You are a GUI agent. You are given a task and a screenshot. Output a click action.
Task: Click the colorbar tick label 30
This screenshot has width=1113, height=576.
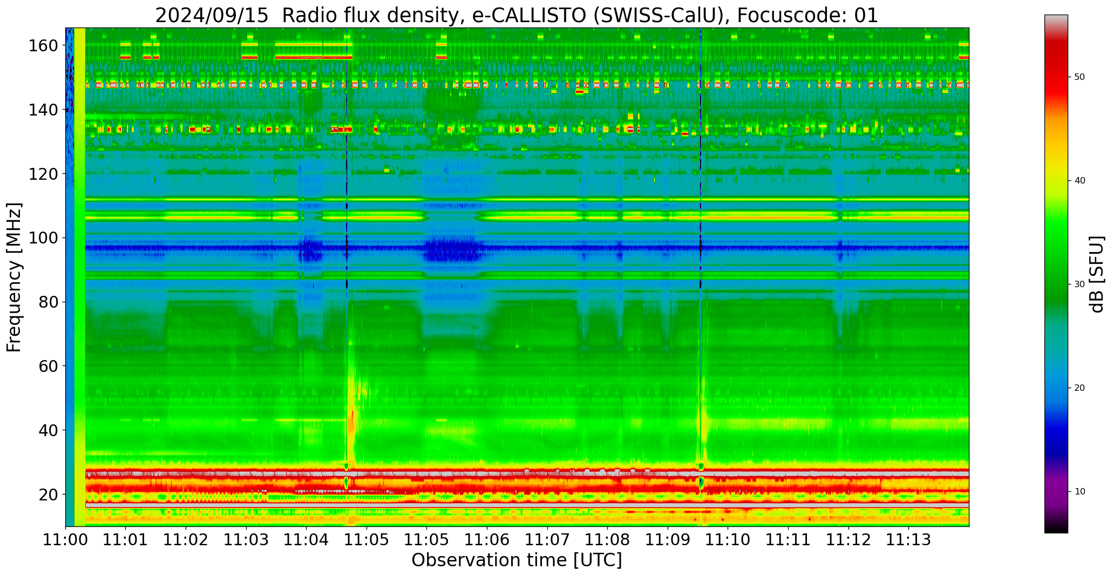(1080, 284)
